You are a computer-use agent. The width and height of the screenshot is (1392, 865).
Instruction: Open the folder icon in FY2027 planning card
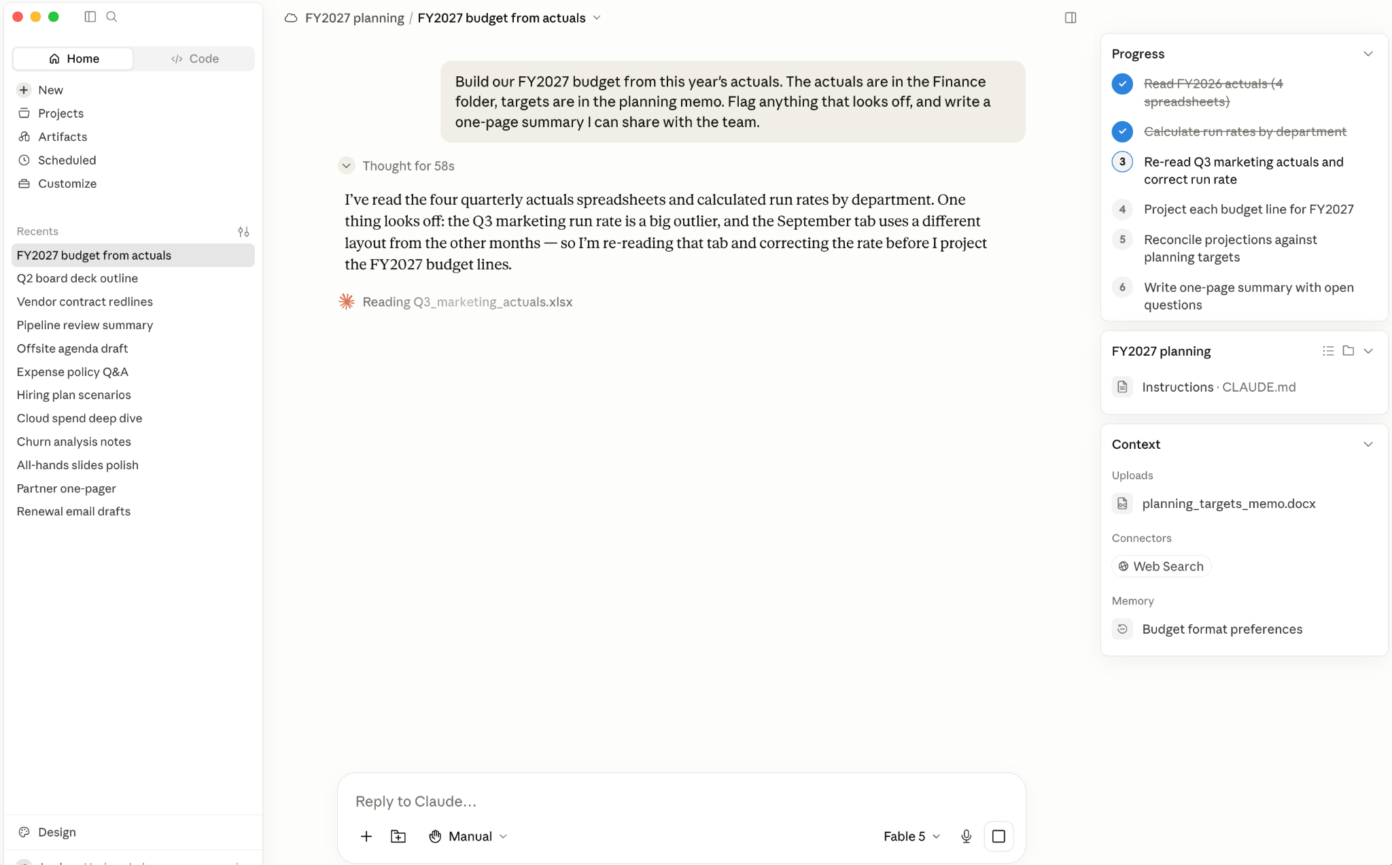click(x=1348, y=351)
